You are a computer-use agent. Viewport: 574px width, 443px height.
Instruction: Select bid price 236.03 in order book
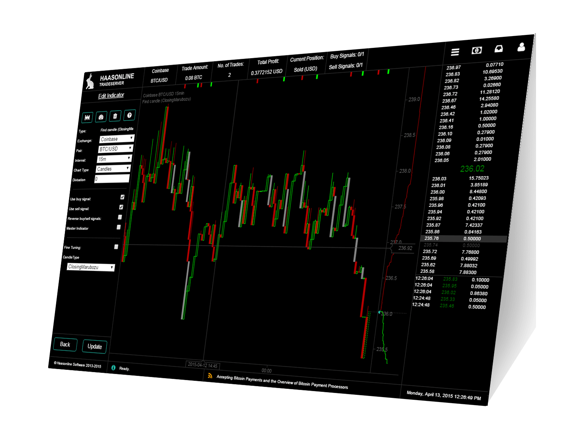[439, 179]
